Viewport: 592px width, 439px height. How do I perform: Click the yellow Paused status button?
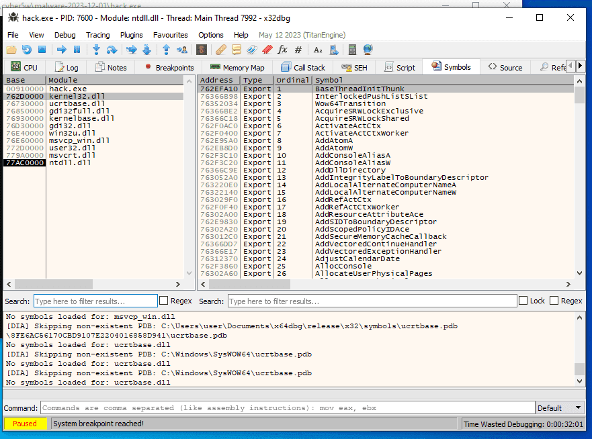[x=25, y=424]
